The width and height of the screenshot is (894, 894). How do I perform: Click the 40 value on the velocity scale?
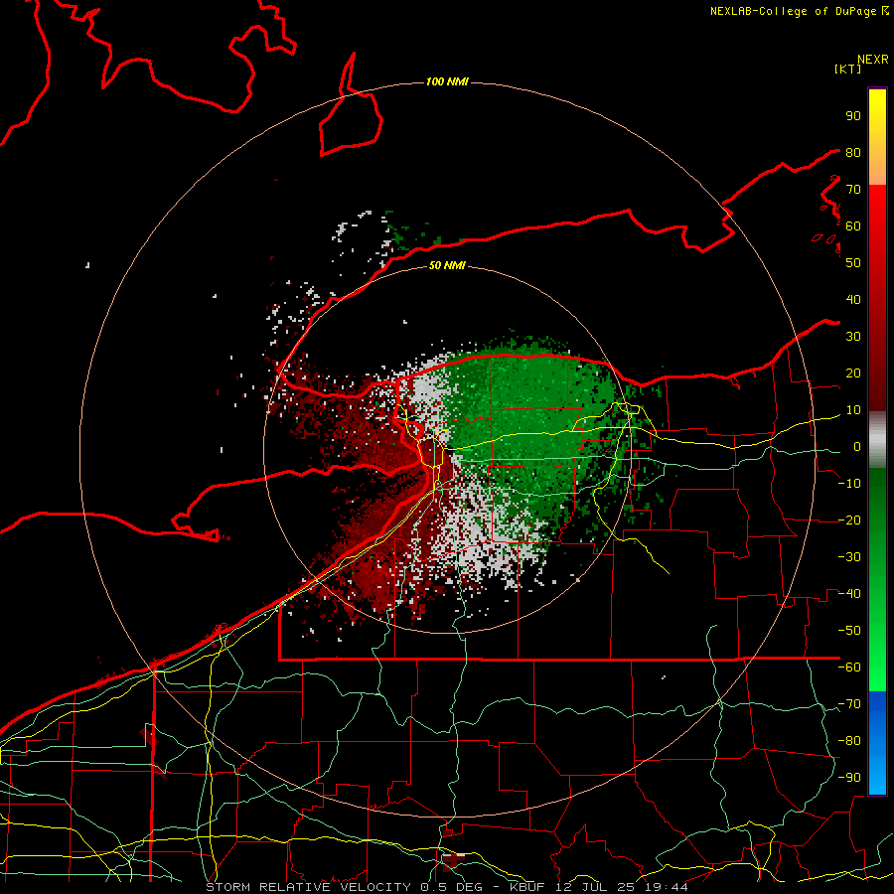click(853, 299)
